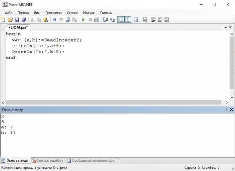235x171 pixels.
Task: Pin the Окно вывода panel
Action: pyautogui.click(x=227, y=109)
